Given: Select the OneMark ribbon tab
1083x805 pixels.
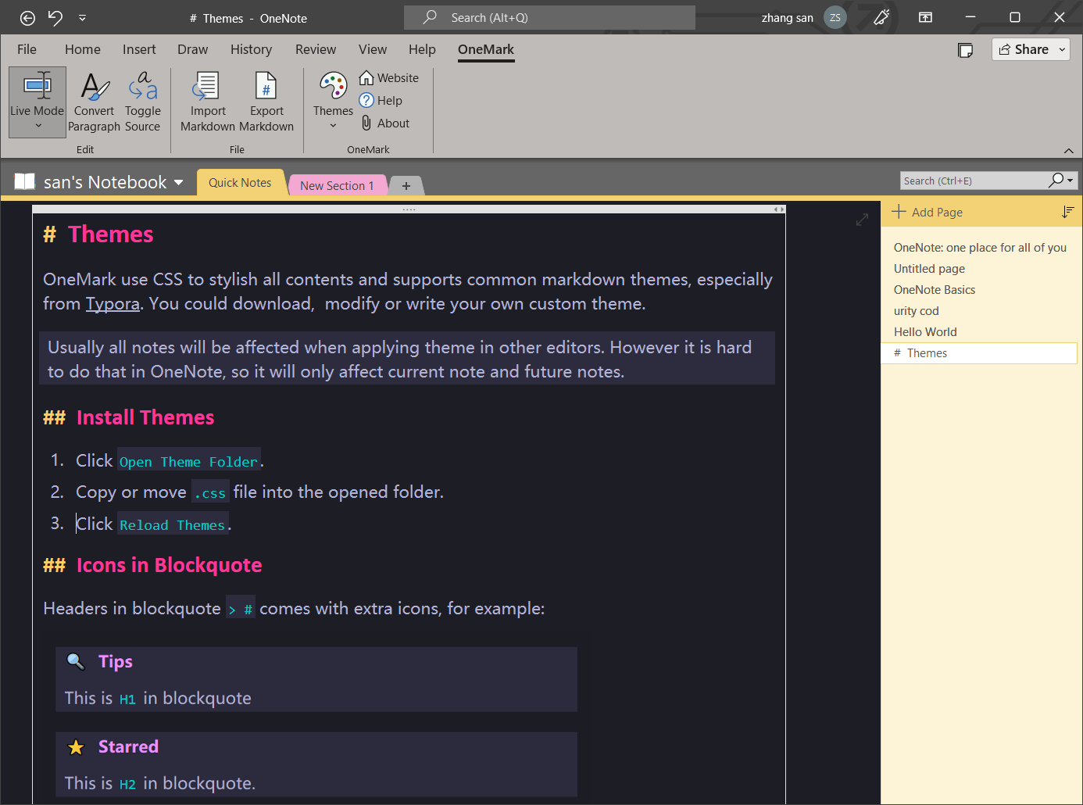Looking at the screenshot, I should pyautogui.click(x=486, y=49).
